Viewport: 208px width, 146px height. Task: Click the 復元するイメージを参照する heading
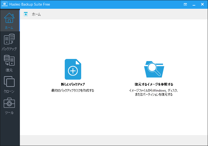154,84
